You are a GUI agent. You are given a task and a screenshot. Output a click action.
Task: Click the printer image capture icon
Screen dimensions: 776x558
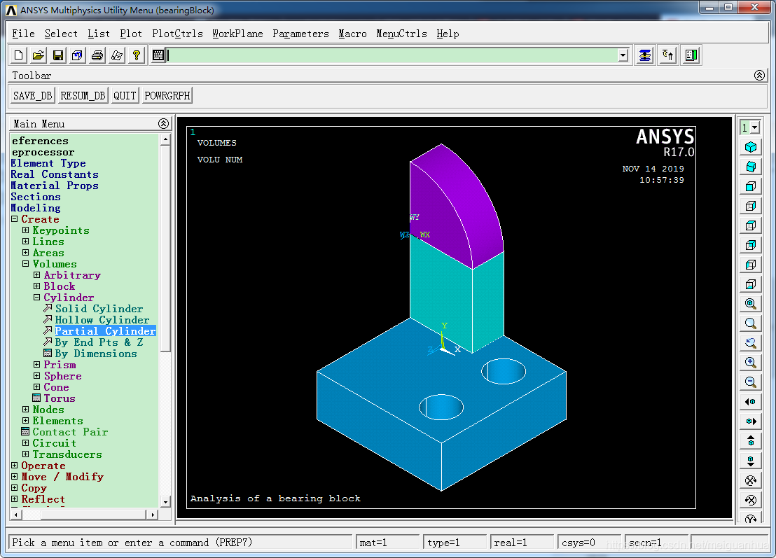coord(97,55)
